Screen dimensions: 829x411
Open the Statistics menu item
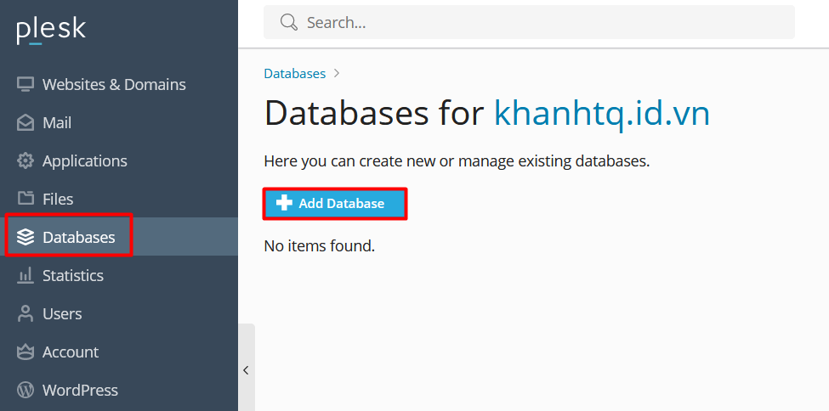click(x=73, y=276)
